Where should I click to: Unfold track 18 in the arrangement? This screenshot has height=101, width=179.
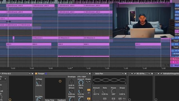click(x=173, y=50)
